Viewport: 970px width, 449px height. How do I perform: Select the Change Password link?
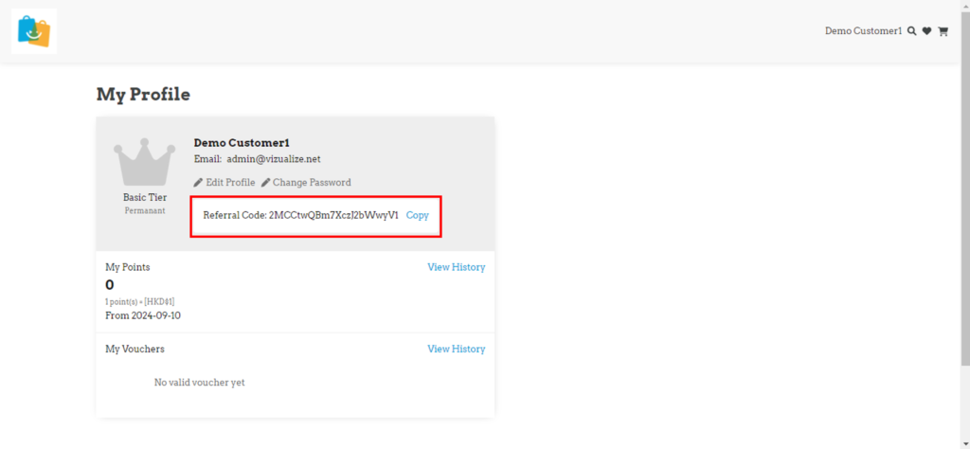[x=312, y=182]
